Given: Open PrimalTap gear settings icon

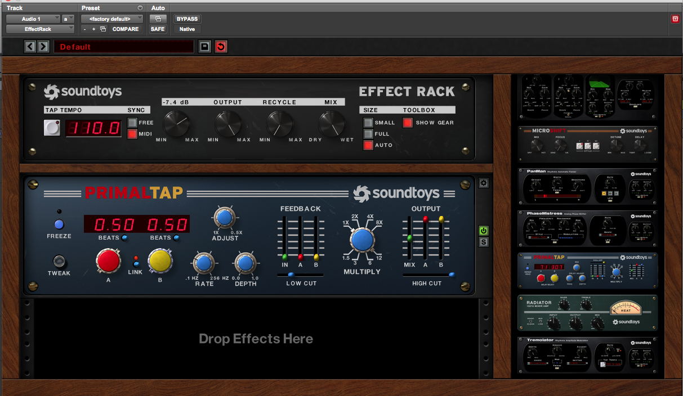Looking at the screenshot, I should pyautogui.click(x=483, y=183).
